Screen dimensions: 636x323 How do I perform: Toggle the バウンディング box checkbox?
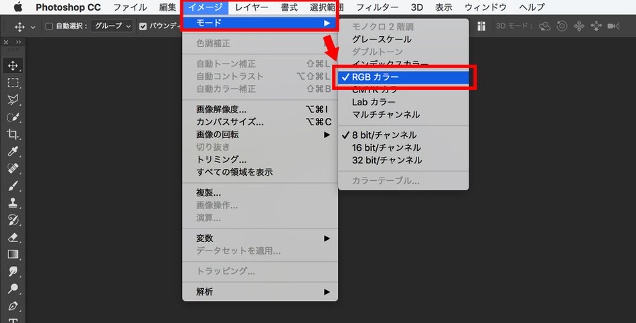143,26
